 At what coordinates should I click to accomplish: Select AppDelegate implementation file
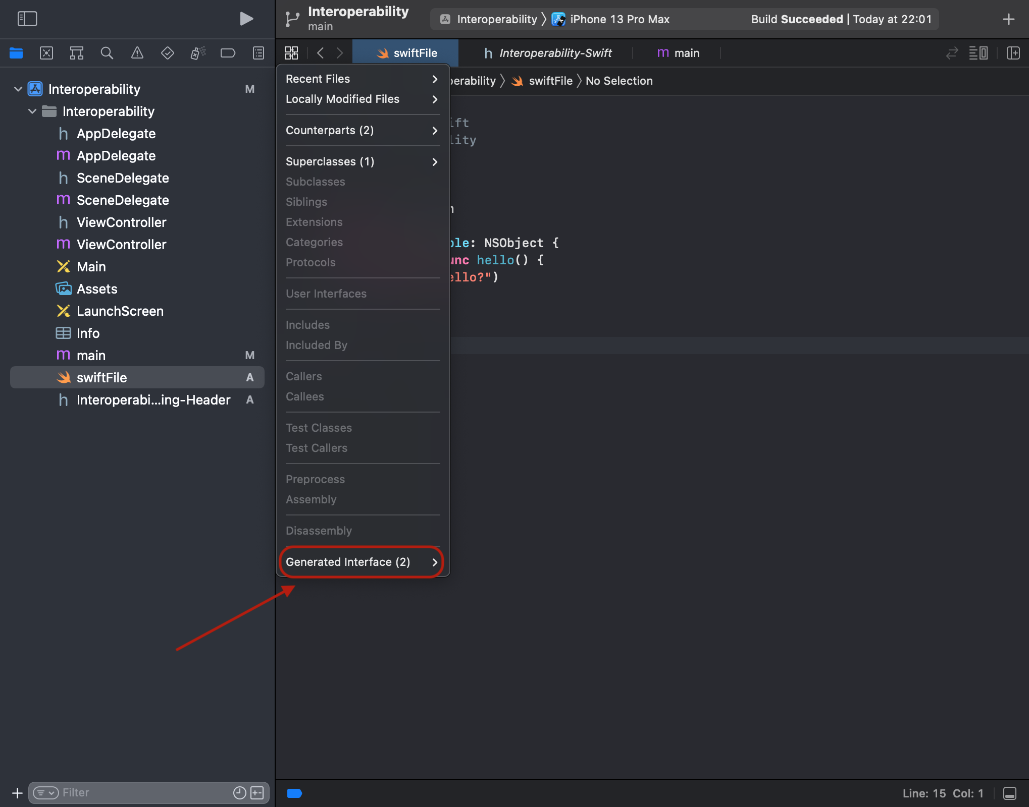[137, 156]
